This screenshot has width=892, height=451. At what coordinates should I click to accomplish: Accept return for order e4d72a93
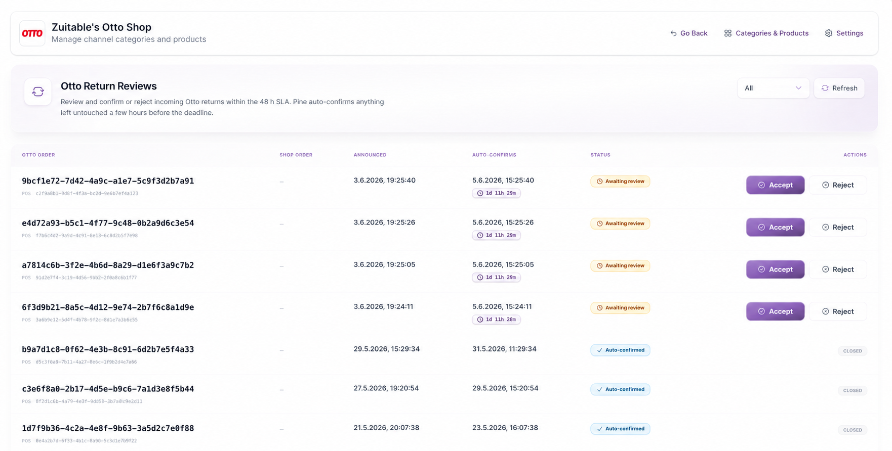tap(775, 227)
